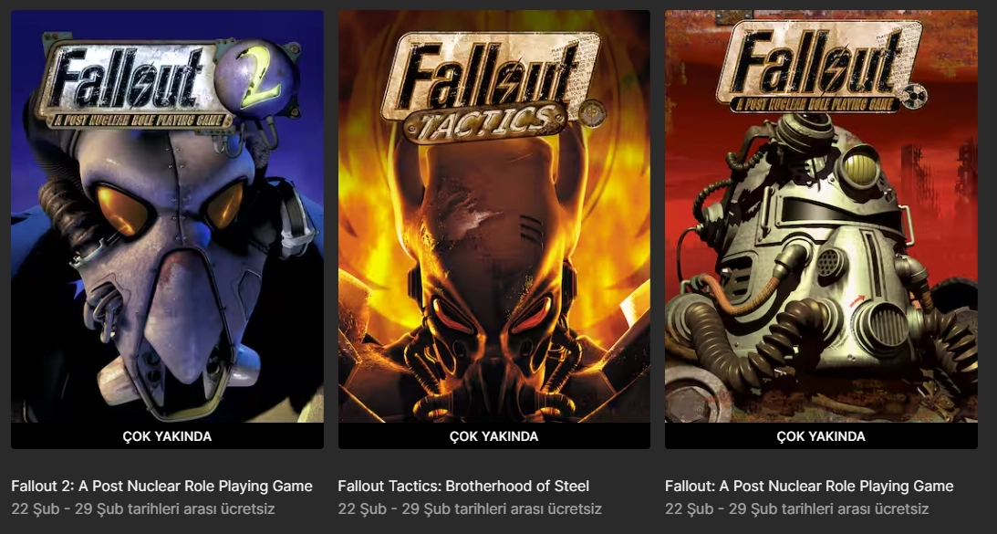The height and width of the screenshot is (534, 997).
Task: Click the Fallout logo plate on the red cover
Action: coord(819,67)
